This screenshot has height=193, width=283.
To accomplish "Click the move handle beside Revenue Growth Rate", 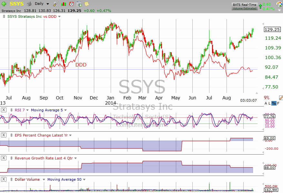I will tap(11, 158).
